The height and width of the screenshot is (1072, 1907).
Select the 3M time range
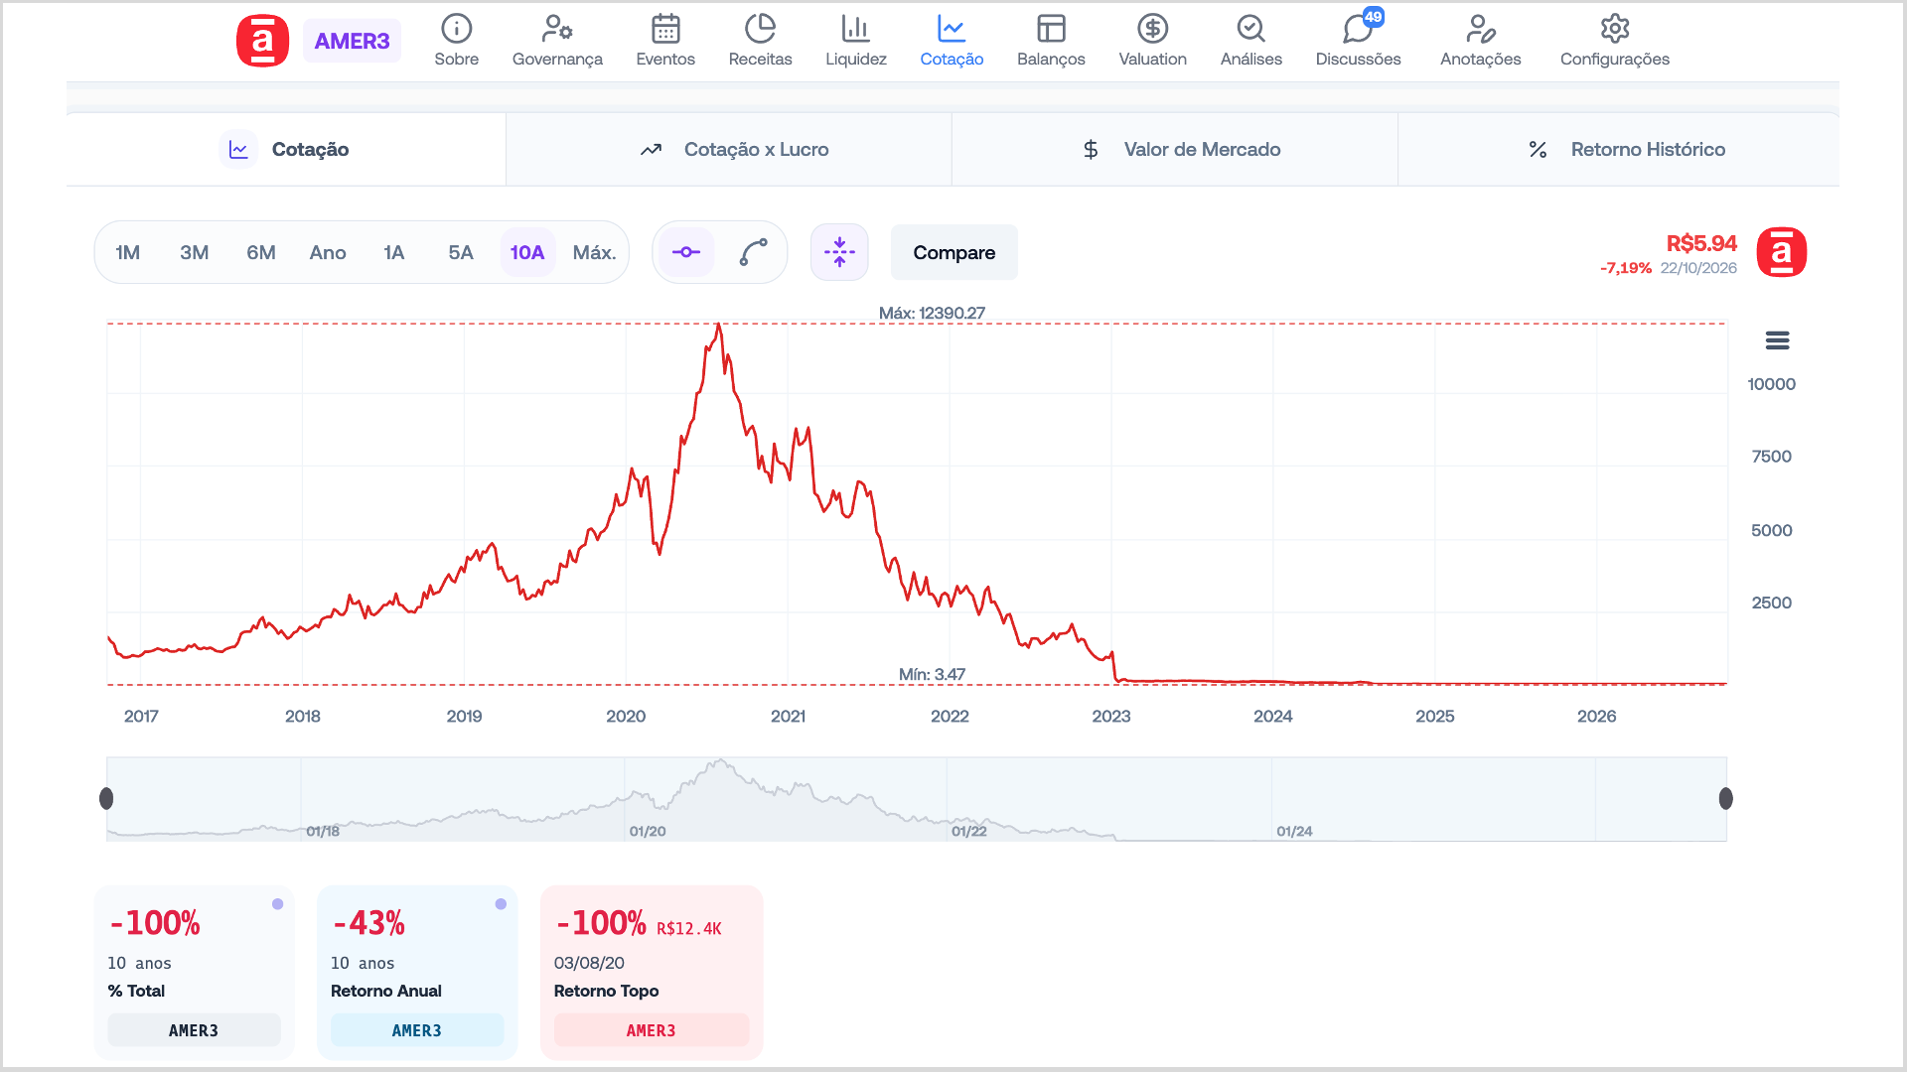(x=195, y=252)
